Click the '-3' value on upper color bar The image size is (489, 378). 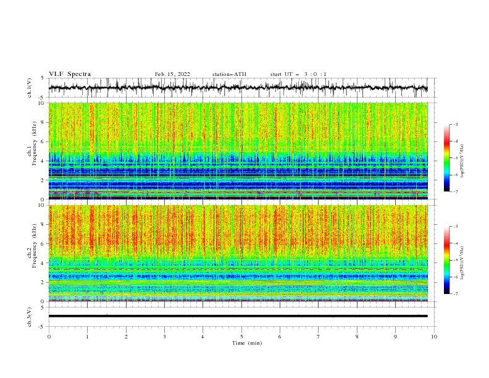point(455,124)
